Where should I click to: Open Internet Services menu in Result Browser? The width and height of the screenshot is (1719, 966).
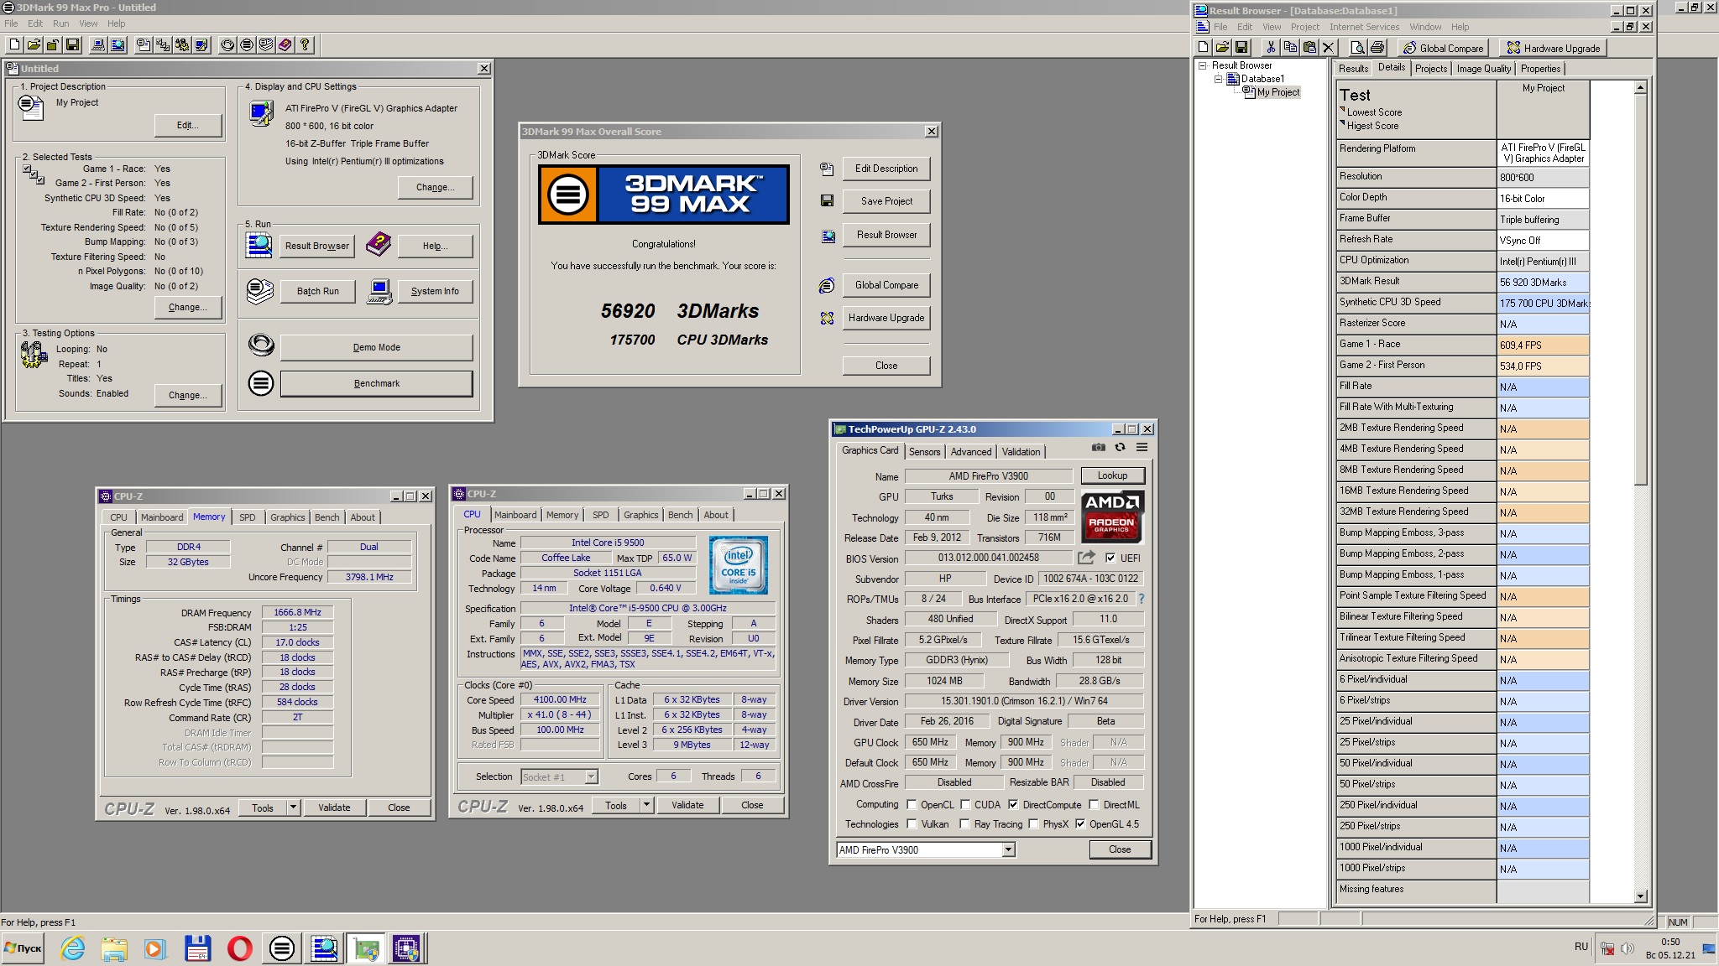click(x=1364, y=27)
